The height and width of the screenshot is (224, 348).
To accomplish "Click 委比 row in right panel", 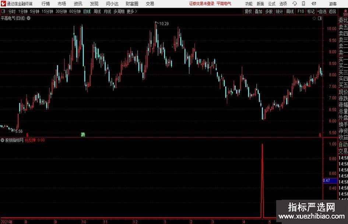I will [x=343, y=20].
